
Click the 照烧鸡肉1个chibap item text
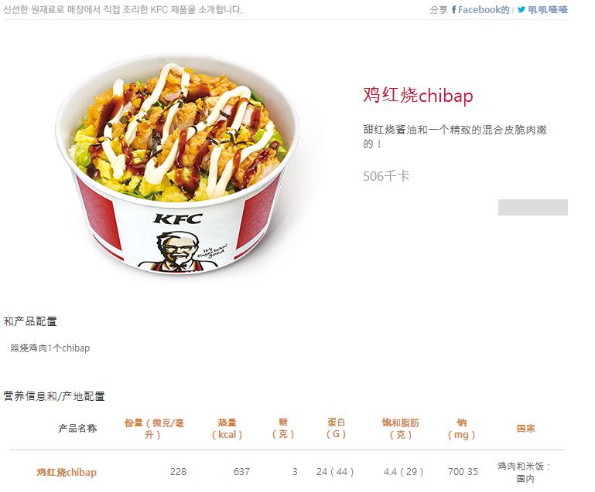coord(50,348)
